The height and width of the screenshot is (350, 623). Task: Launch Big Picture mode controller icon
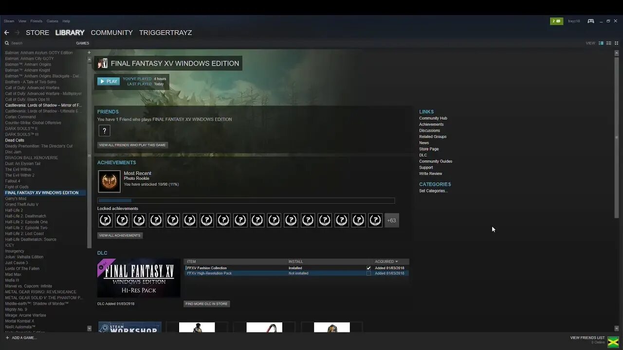(x=590, y=21)
